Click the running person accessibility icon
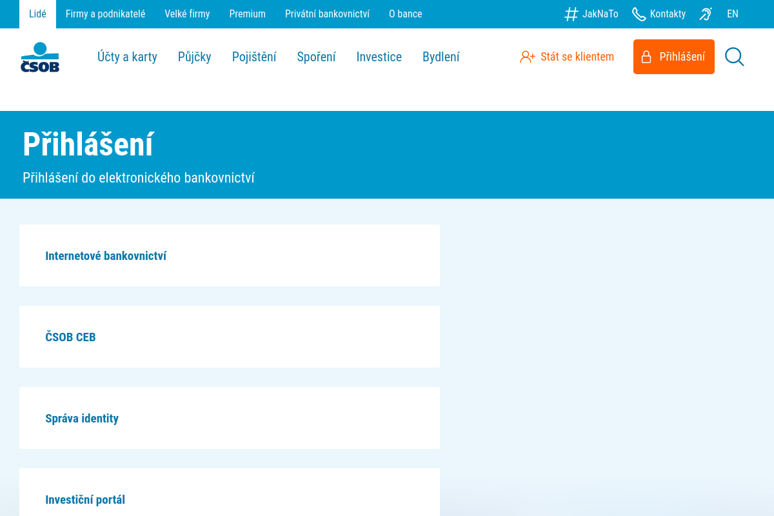Viewport: 774px width, 516px height. click(x=706, y=14)
